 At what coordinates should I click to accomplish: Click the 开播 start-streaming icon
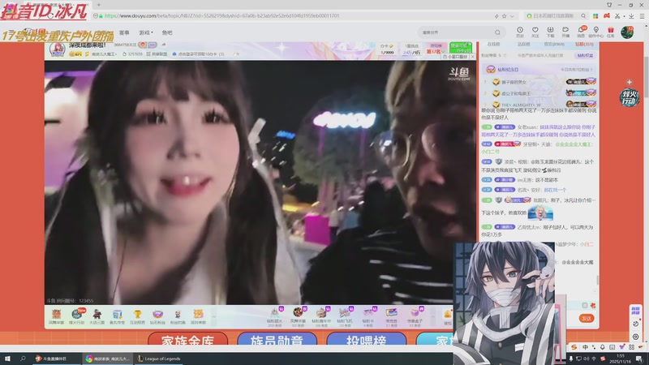[x=565, y=32]
